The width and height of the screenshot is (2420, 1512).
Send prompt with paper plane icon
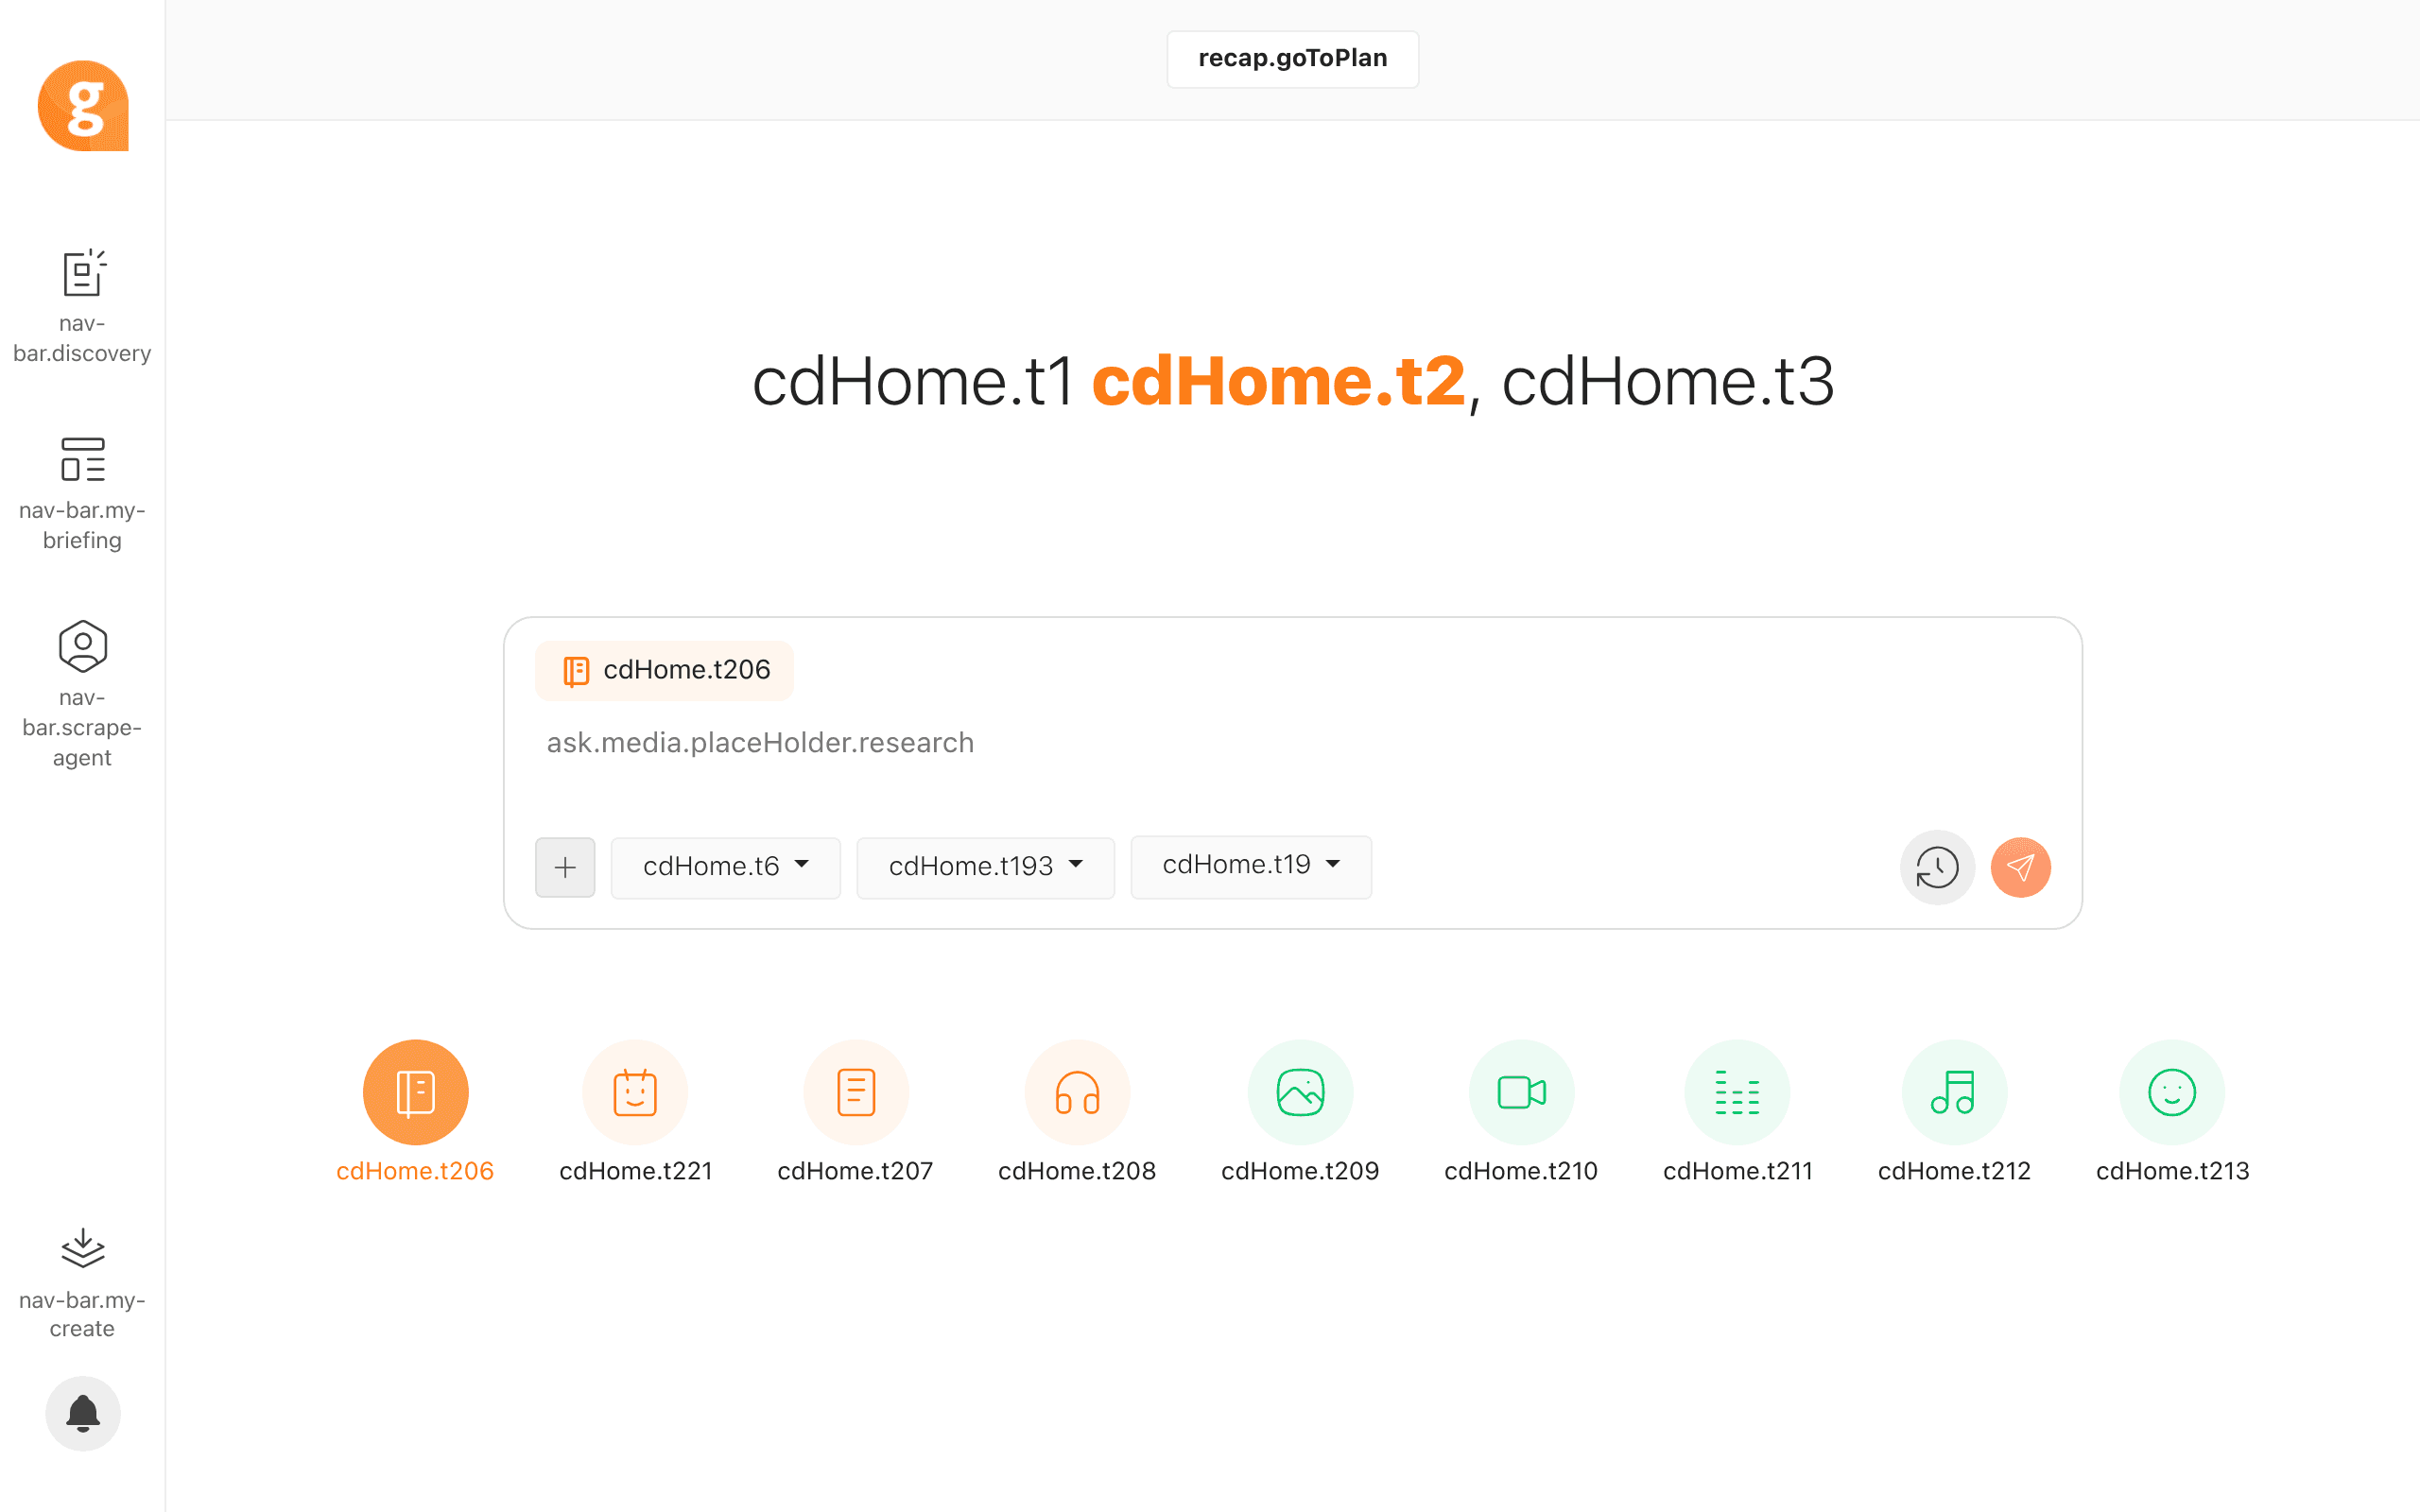[x=2020, y=867]
